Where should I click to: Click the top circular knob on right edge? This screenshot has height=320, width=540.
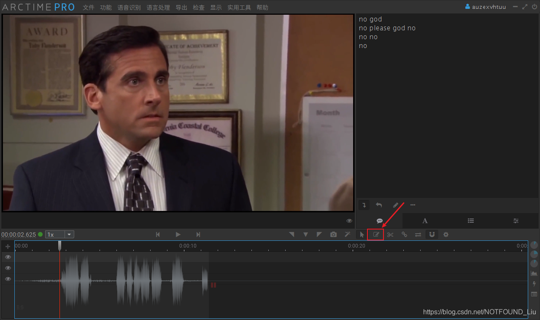(534, 245)
